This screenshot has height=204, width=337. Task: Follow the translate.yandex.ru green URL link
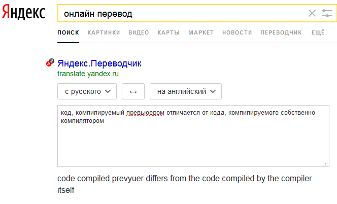coord(88,74)
